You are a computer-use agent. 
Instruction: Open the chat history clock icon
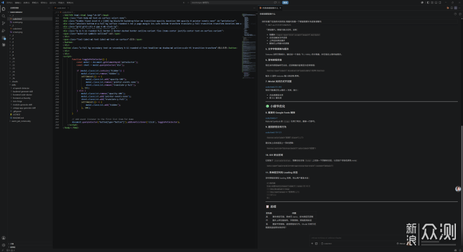(455, 14)
